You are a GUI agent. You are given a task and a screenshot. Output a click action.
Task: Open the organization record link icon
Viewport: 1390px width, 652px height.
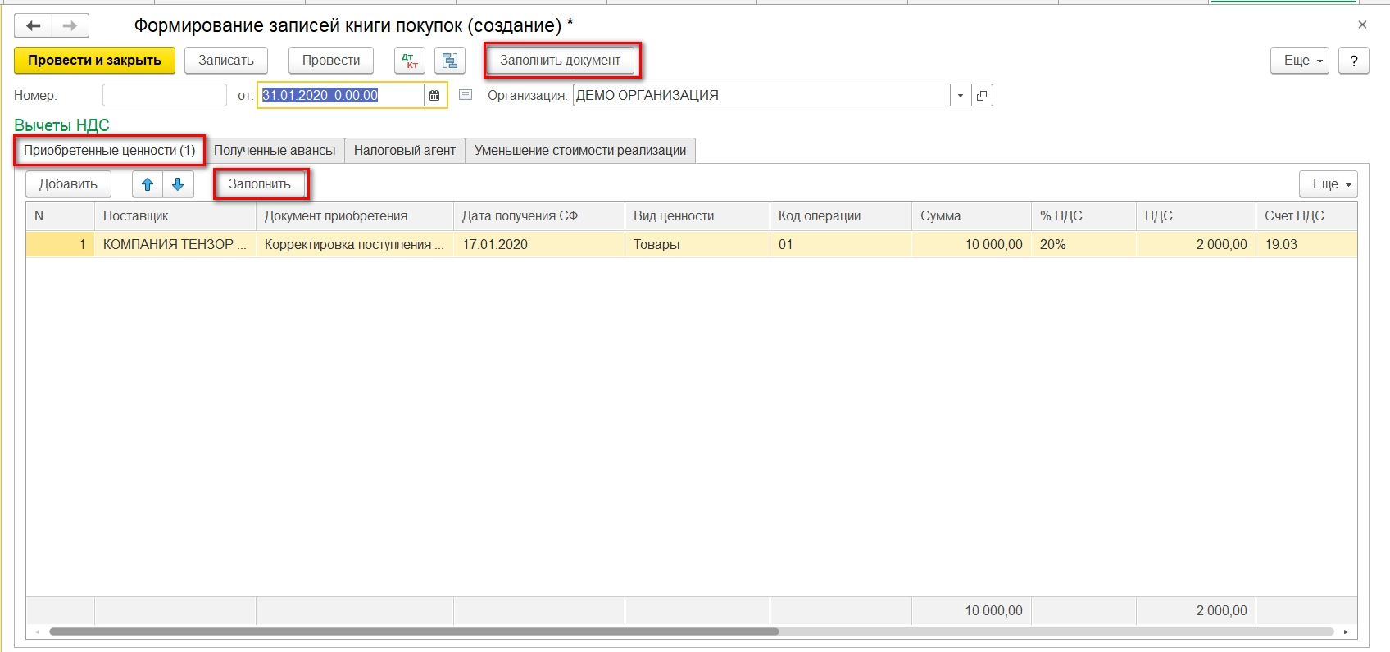tap(982, 96)
